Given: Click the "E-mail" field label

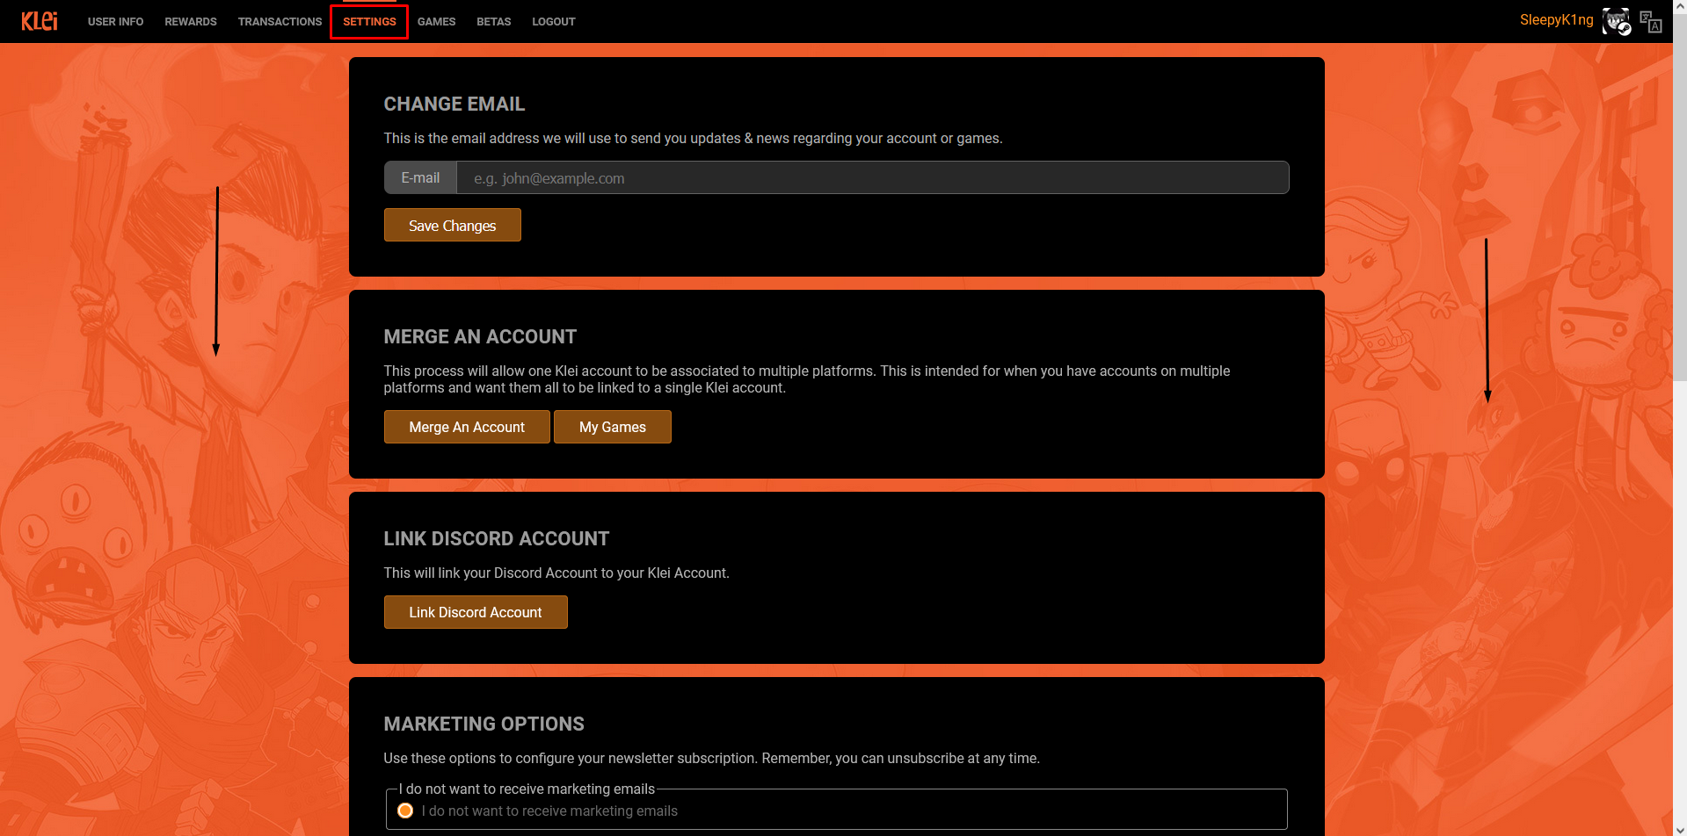Looking at the screenshot, I should coord(420,177).
